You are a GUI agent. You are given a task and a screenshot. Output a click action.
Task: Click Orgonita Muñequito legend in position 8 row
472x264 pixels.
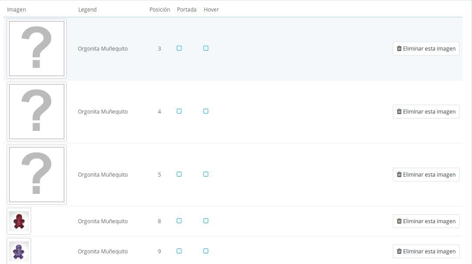[103, 221]
